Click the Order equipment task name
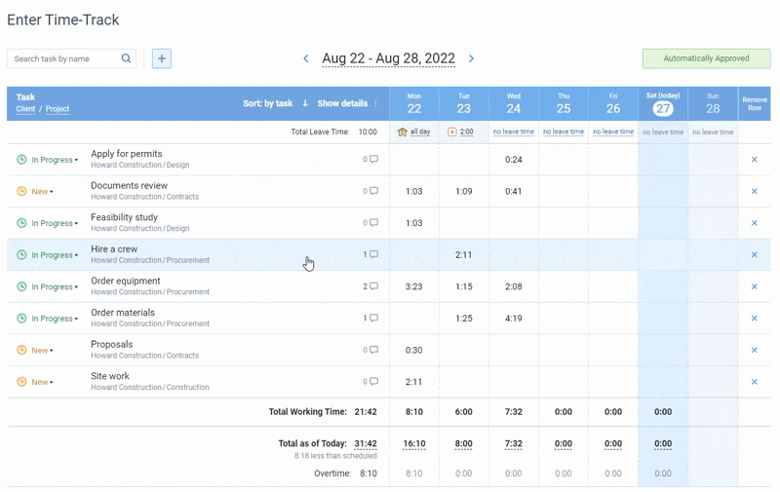Image resolution: width=780 pixels, height=492 pixels. 126,281
